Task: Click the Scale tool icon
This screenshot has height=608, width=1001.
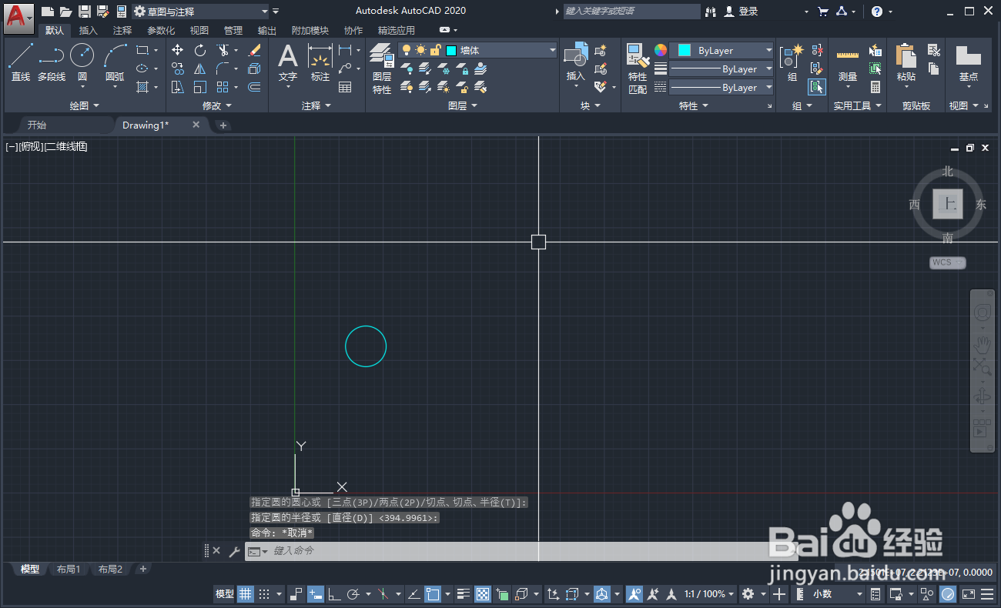Action: (200, 87)
